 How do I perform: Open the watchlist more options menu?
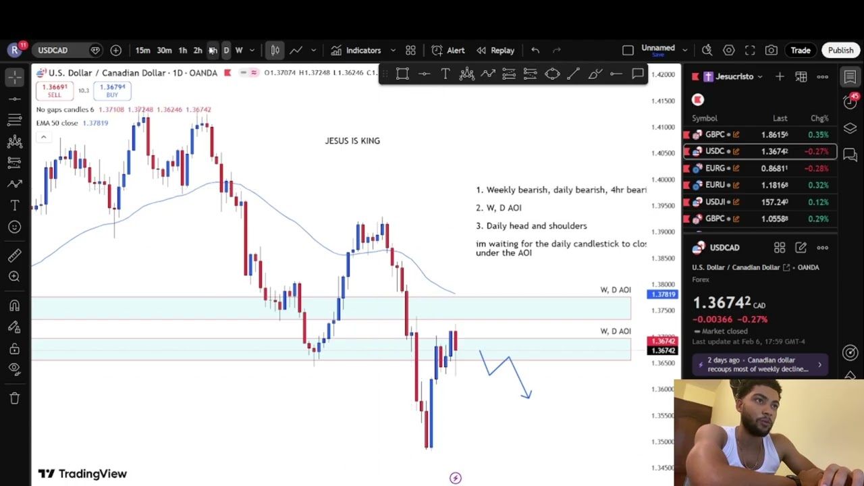(x=823, y=77)
